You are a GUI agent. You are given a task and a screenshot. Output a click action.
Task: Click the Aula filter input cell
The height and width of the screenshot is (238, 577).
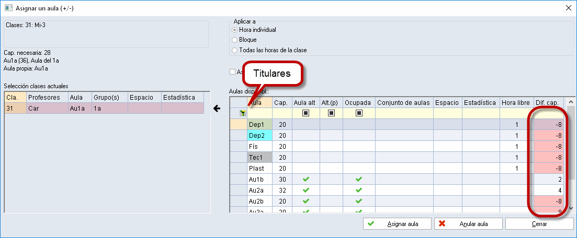pos(260,113)
